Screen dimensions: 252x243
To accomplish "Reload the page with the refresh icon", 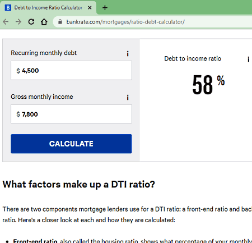I will (x=31, y=22).
